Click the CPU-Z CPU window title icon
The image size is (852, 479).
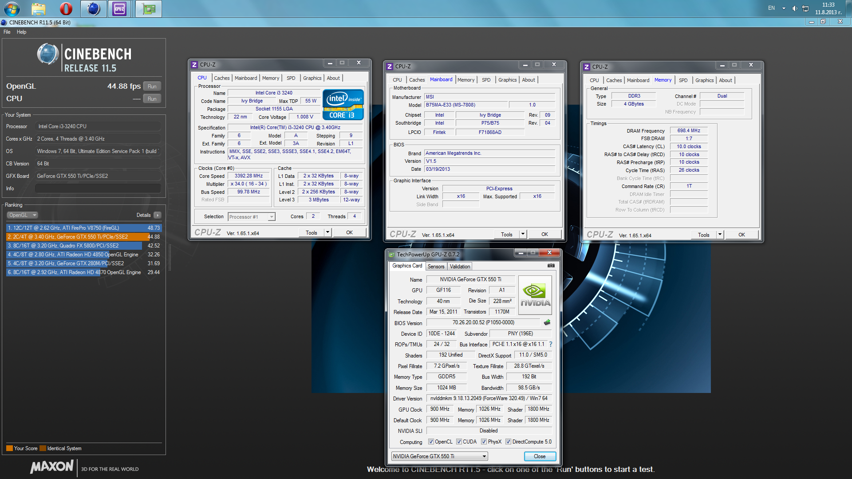[x=194, y=64]
